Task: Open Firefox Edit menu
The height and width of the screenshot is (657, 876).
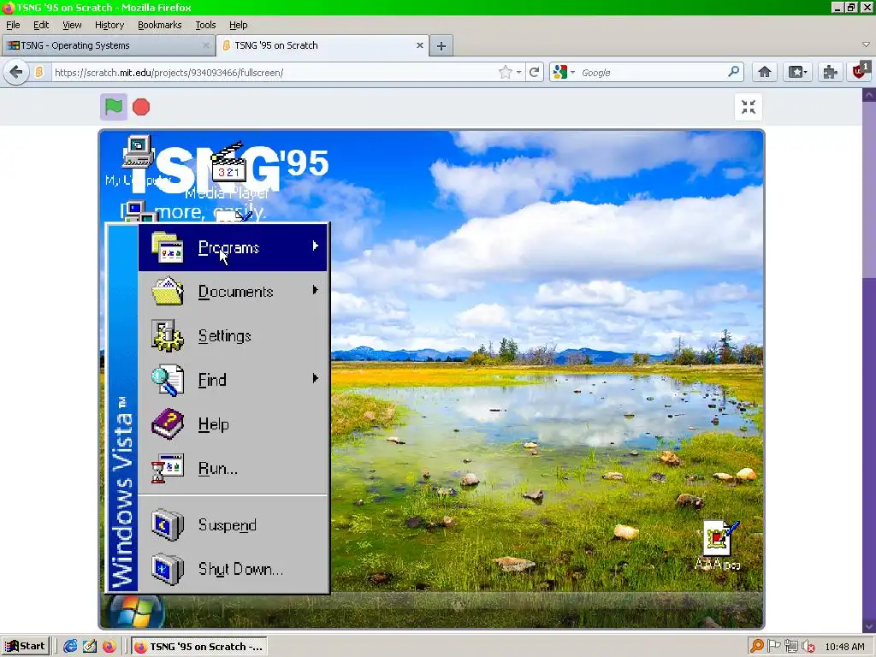Action: pos(41,25)
